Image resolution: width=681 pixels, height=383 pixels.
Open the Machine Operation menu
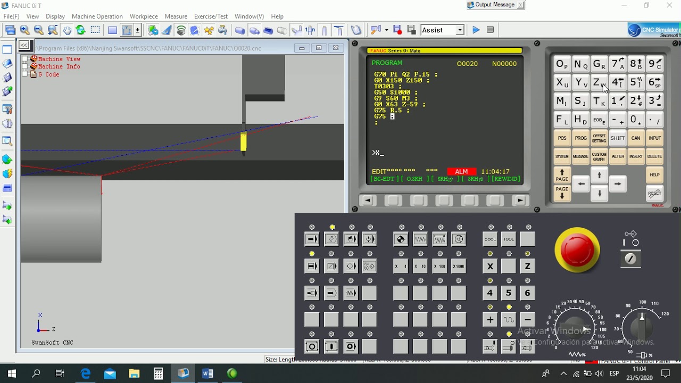(x=97, y=16)
